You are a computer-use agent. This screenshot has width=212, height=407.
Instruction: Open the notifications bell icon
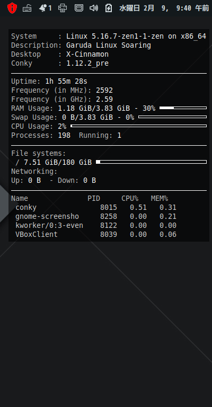click(x=42, y=8)
